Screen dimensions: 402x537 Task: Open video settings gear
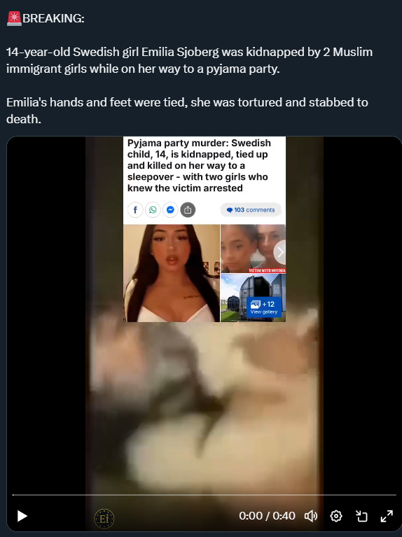(x=336, y=516)
